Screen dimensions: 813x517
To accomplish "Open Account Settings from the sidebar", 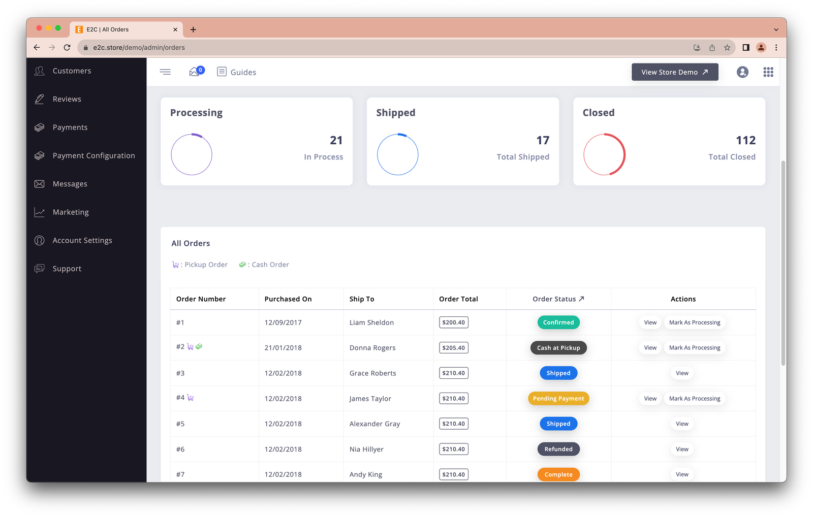I will [82, 241].
